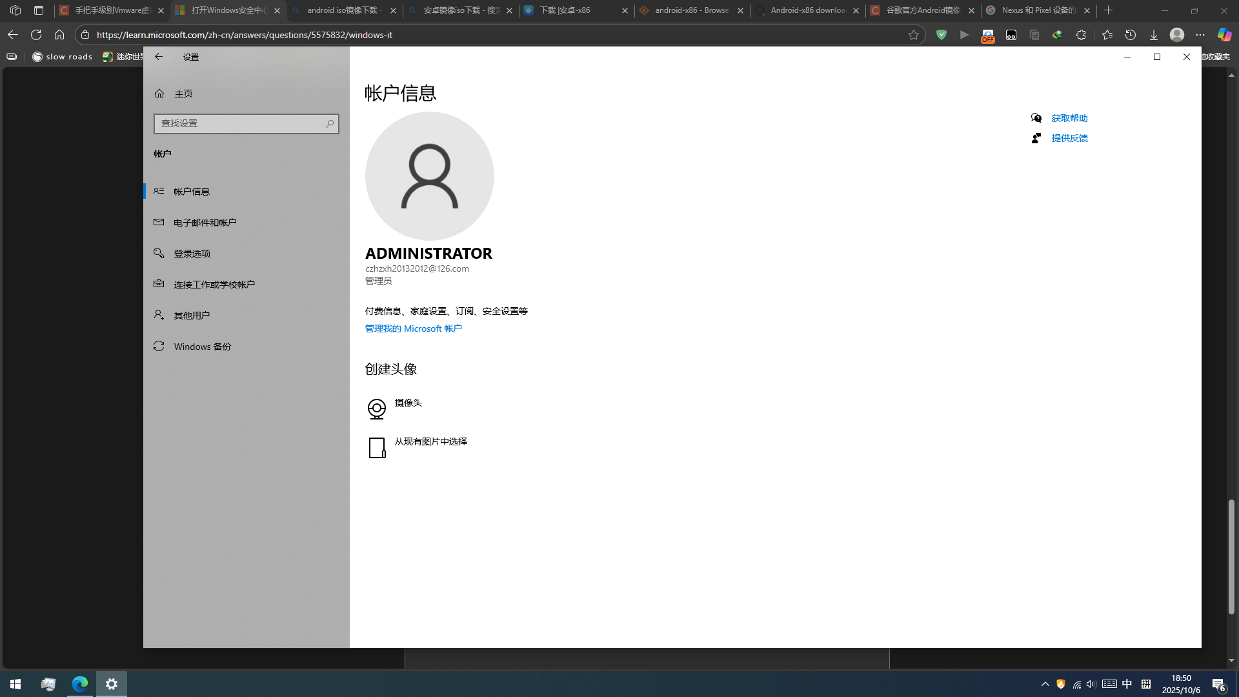Click the Settings back arrow
This screenshot has width=1239, height=697.
[x=159, y=57]
